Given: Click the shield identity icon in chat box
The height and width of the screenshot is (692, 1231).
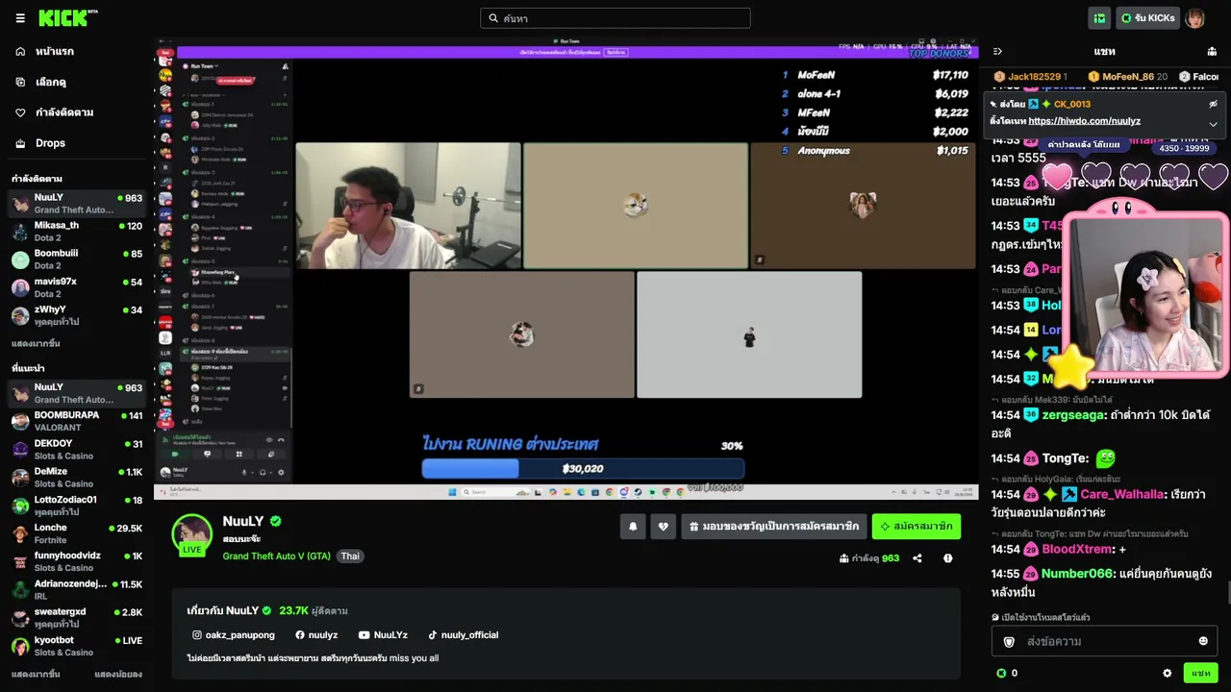Looking at the screenshot, I should point(1009,641).
